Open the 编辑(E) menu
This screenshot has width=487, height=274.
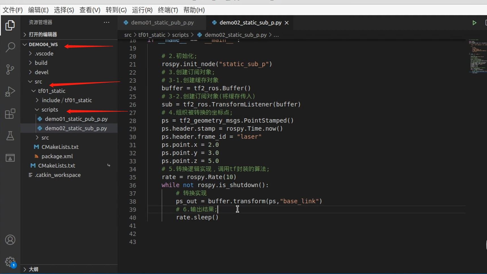(x=38, y=10)
